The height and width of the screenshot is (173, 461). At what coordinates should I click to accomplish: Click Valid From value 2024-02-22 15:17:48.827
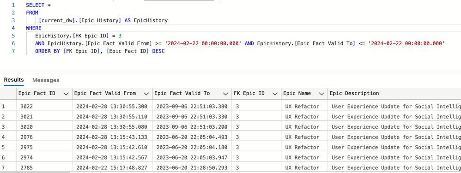pos(112,168)
